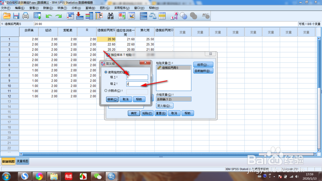Click the Select cases icon
The image size is (322, 181).
[162, 16]
